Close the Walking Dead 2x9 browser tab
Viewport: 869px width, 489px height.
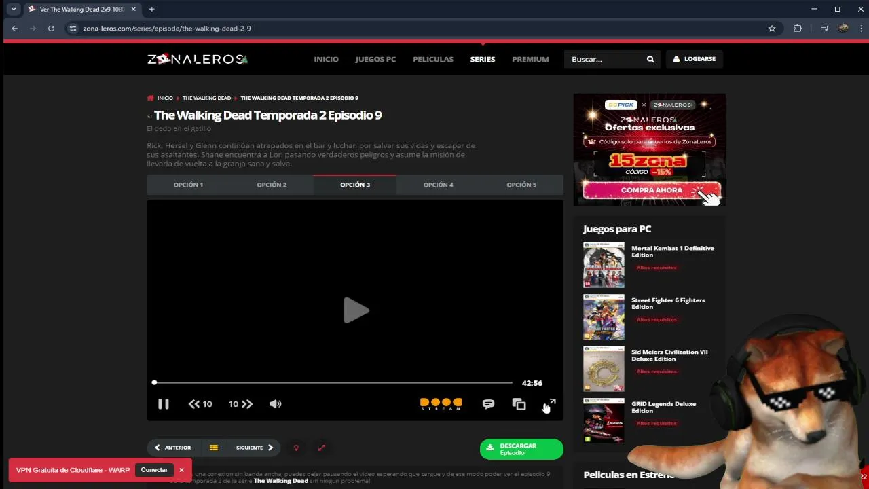(x=133, y=9)
